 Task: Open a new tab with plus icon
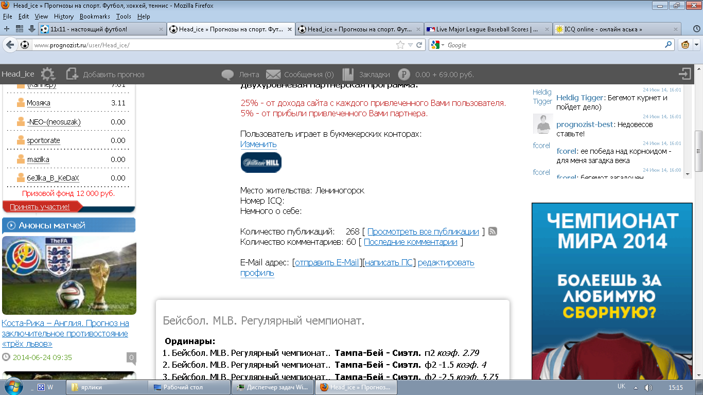[6, 29]
